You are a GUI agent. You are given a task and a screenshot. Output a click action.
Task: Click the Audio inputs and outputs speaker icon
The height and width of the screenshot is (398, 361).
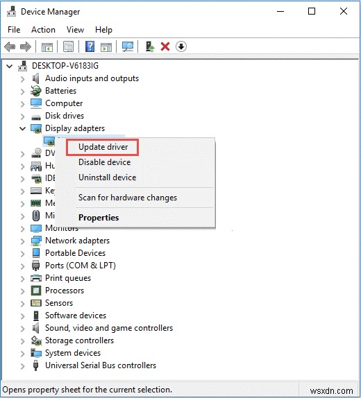point(36,78)
